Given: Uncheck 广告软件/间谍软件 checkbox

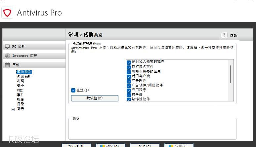Looking at the screenshot, I should 129,86.
